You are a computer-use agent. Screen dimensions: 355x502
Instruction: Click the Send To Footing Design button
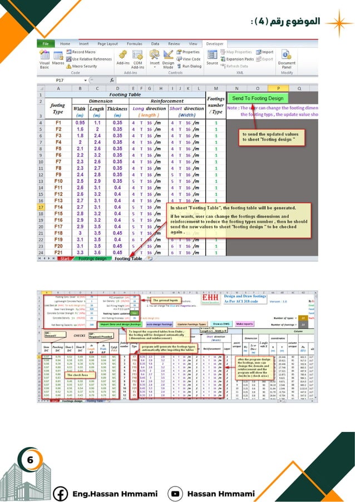[258, 98]
